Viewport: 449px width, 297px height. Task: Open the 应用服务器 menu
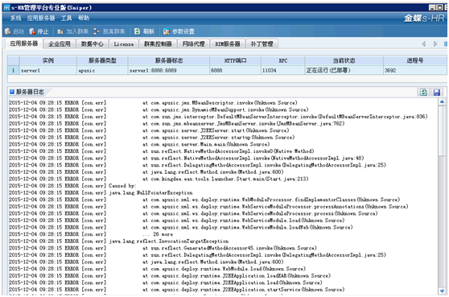pyautogui.click(x=41, y=18)
